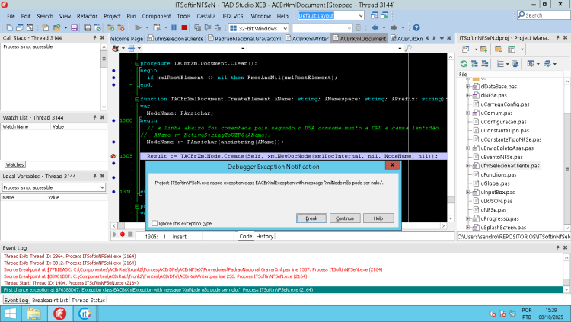Click the green Run arrow icon

(x=138, y=27)
